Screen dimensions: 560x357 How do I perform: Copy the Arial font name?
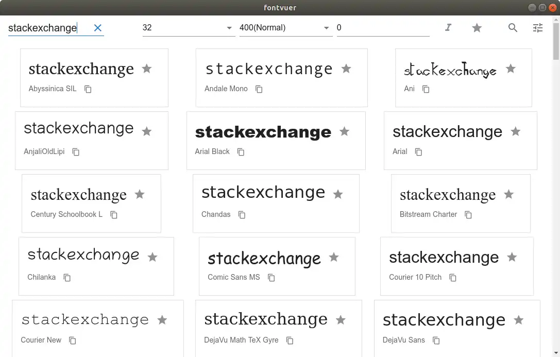[x=418, y=152]
